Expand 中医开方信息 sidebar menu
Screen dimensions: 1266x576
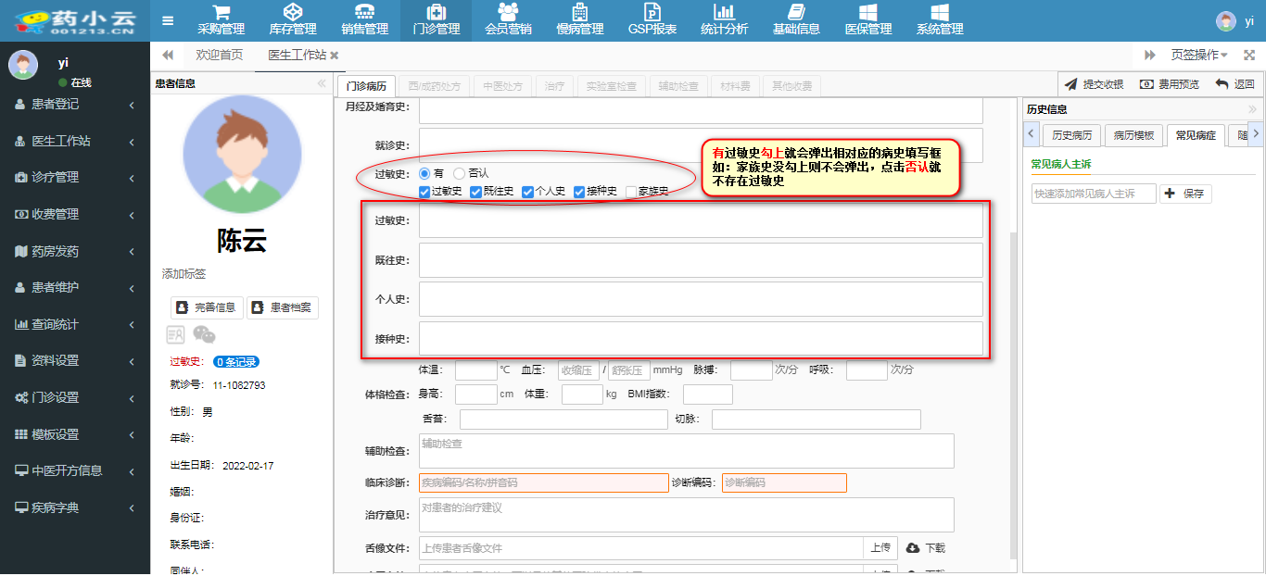point(75,470)
